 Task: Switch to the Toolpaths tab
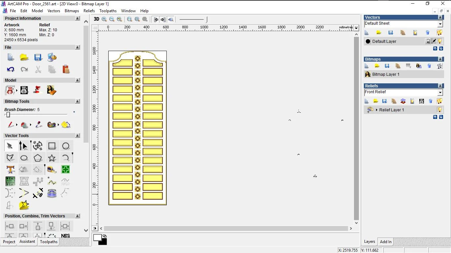click(49, 242)
